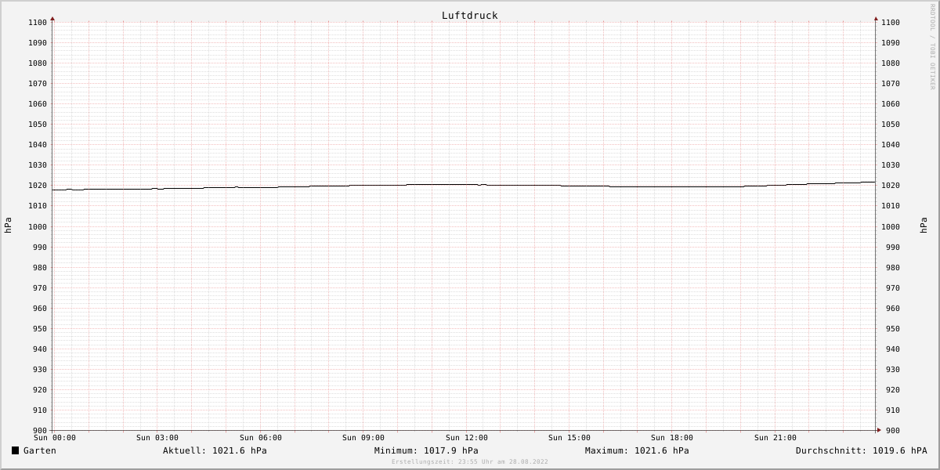Click the Sun 21:00 time label

click(775, 438)
